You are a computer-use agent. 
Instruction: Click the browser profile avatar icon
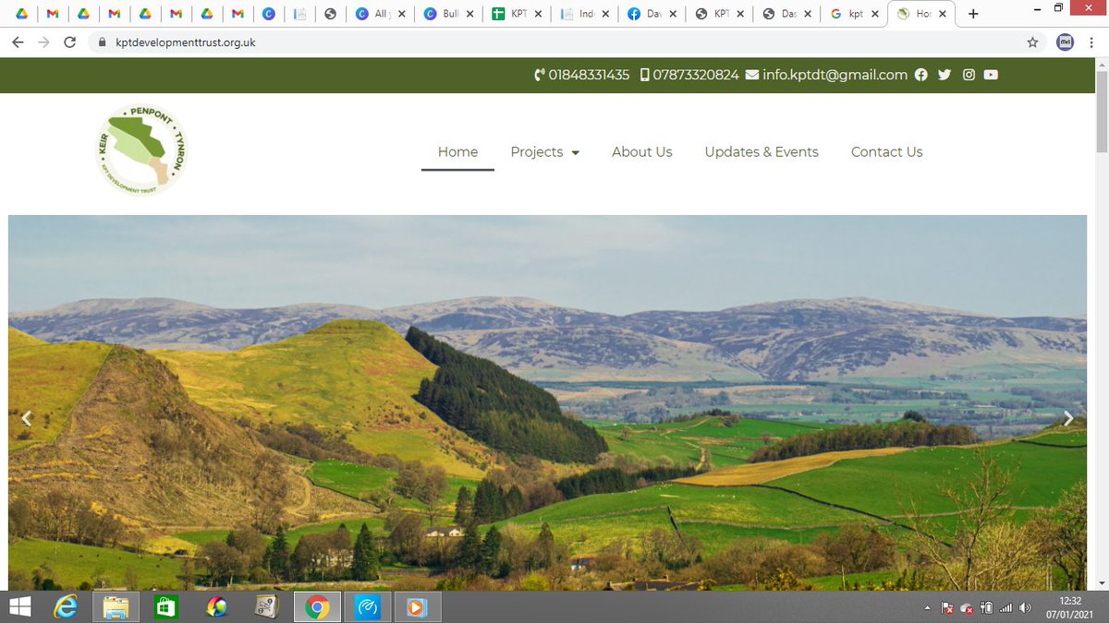pos(1065,42)
